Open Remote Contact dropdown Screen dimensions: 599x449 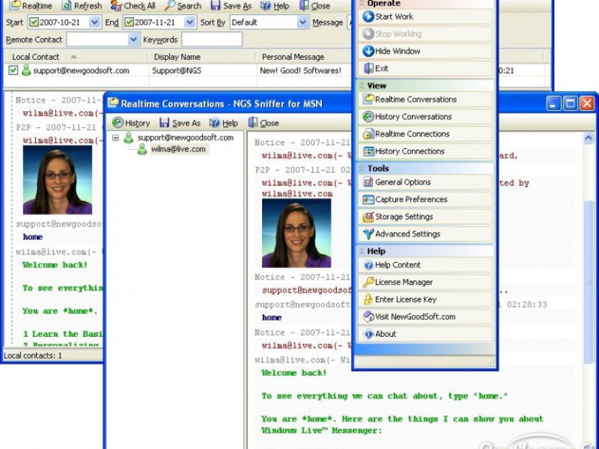click(x=103, y=39)
